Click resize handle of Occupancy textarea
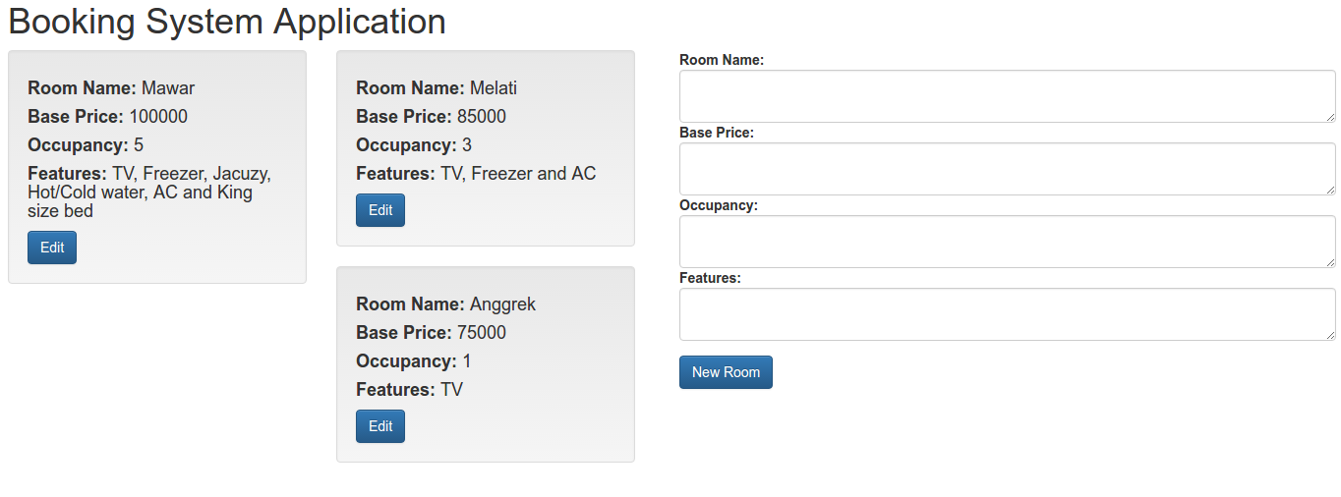 1330,263
